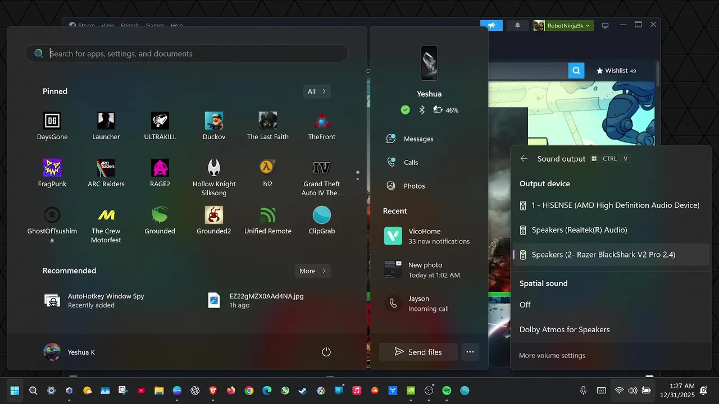Open GhostOfTsushima pinned app
This screenshot has height=404, width=719.
point(52,224)
